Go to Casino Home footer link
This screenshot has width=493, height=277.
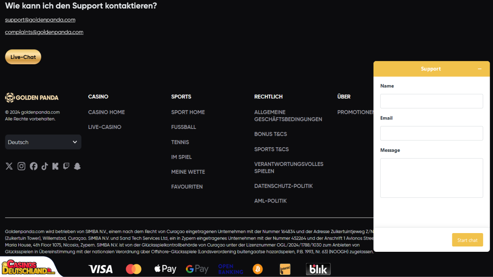click(x=106, y=112)
